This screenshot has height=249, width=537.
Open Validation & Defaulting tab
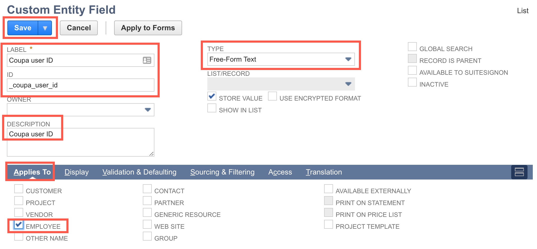click(x=139, y=172)
